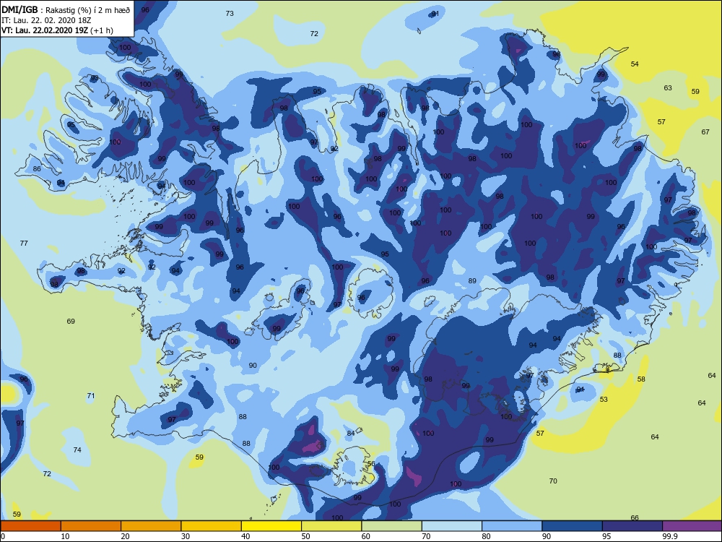Pick the 20–30 amber legend swatch
This screenshot has width=722, height=542.
pyautogui.click(x=151, y=526)
